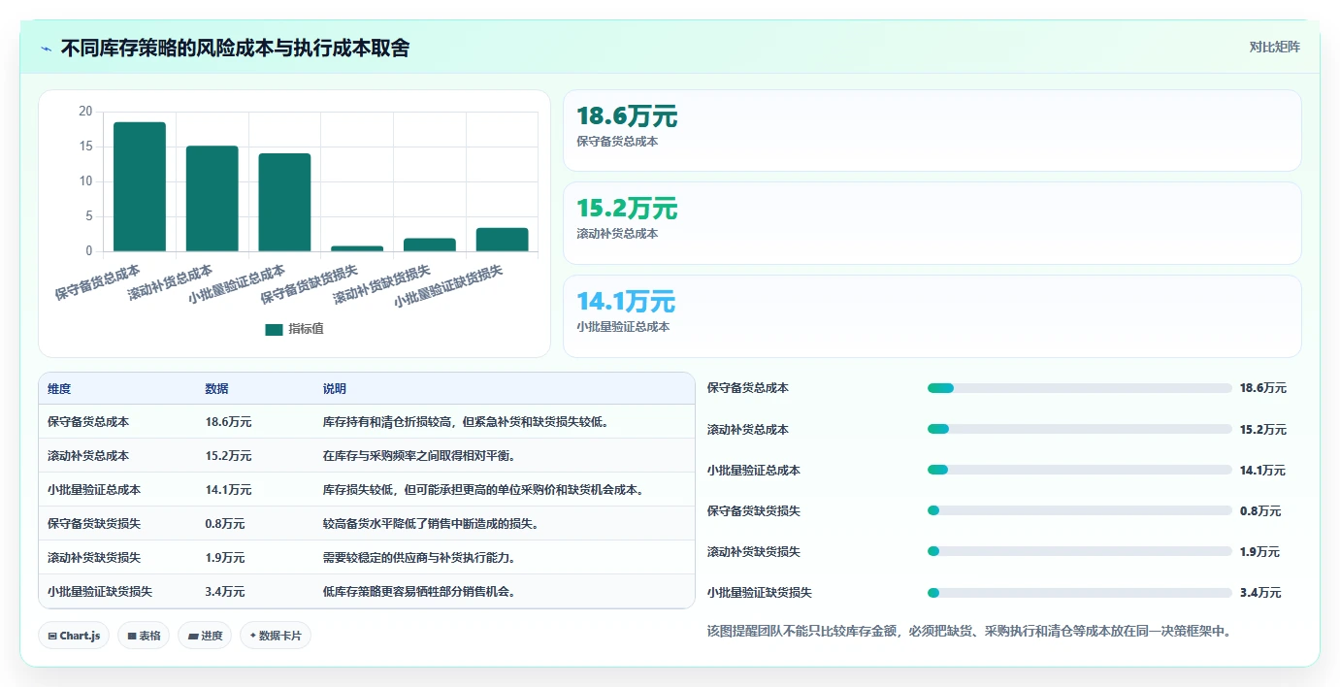Click the title 不同库存策略的风险成本与执行成本取舍
Viewport: 1340px width, 687px height.
(x=235, y=48)
